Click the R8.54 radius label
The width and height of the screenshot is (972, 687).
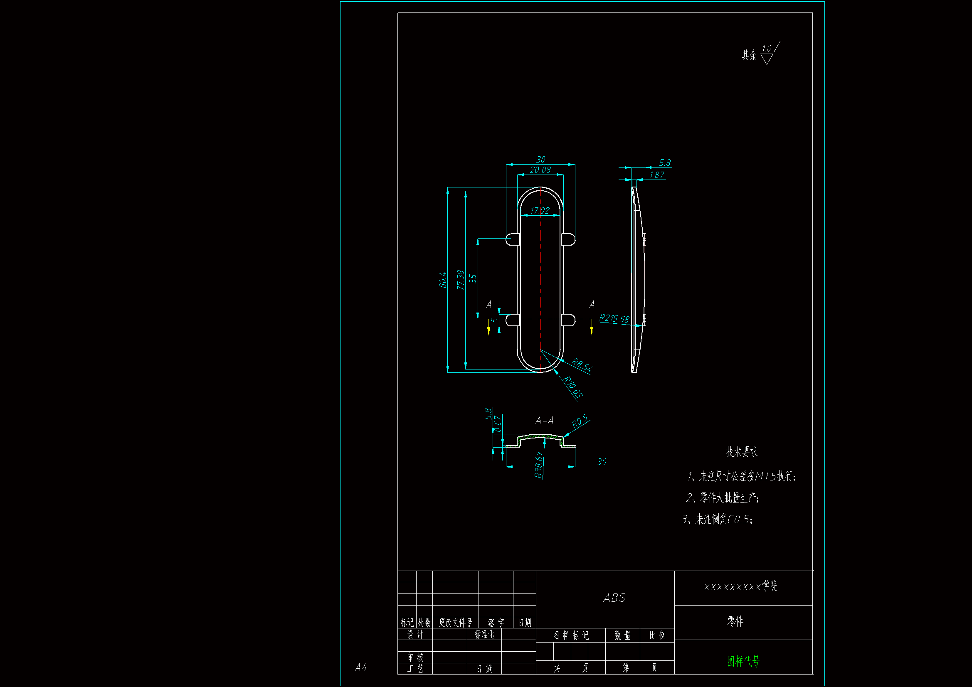point(582,365)
